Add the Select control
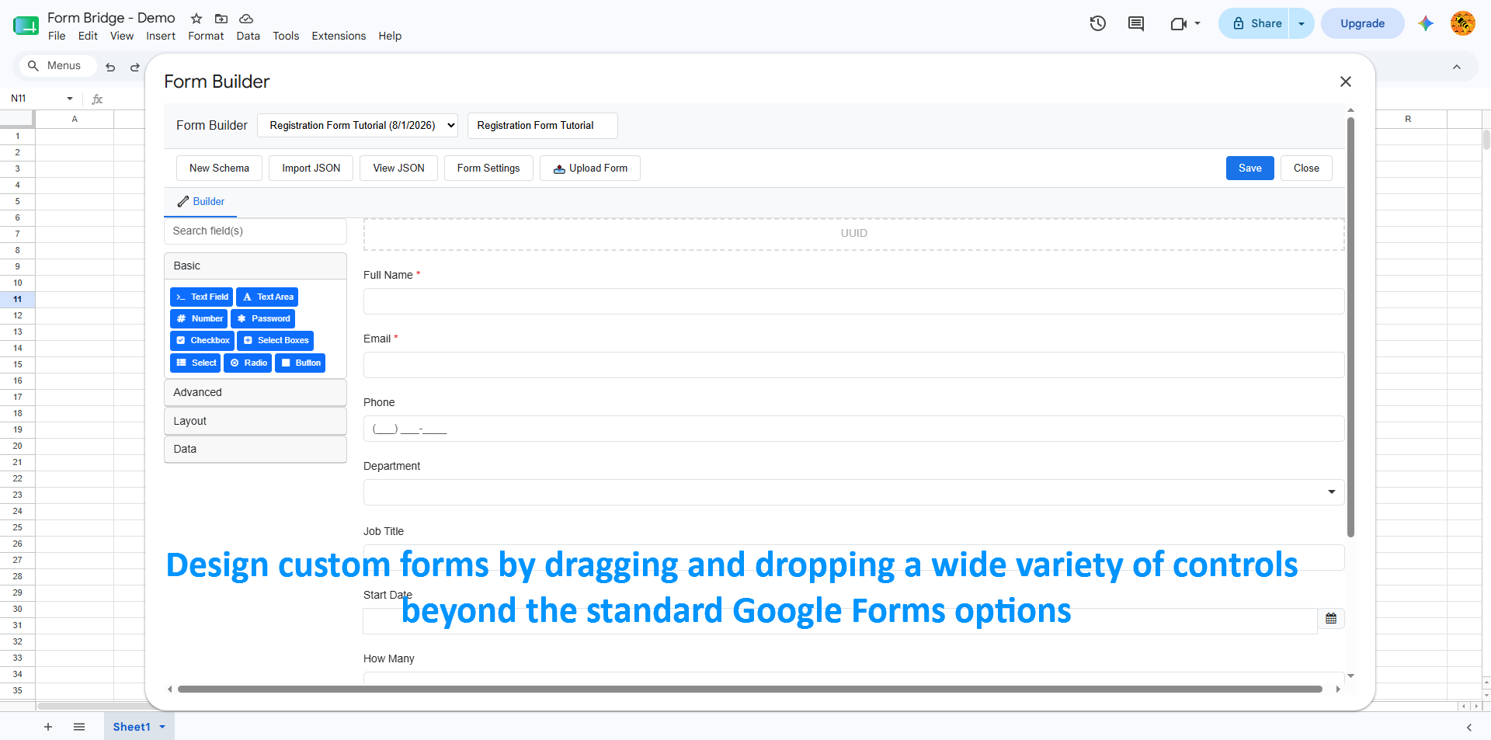This screenshot has width=1491, height=740. [x=195, y=363]
